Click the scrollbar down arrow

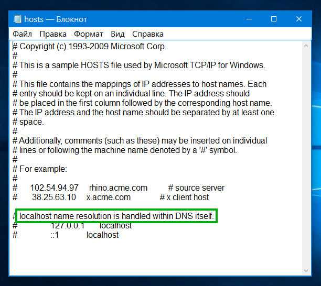coord(306,270)
